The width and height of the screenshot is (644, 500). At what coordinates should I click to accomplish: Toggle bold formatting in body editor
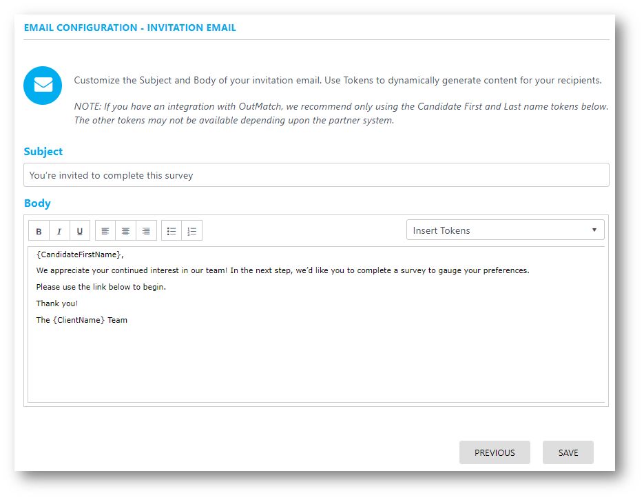point(39,231)
